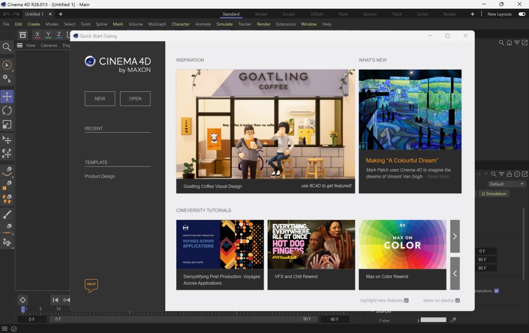Click the status bar hamburger icon
The width and height of the screenshot is (529, 333).
pos(4,329)
